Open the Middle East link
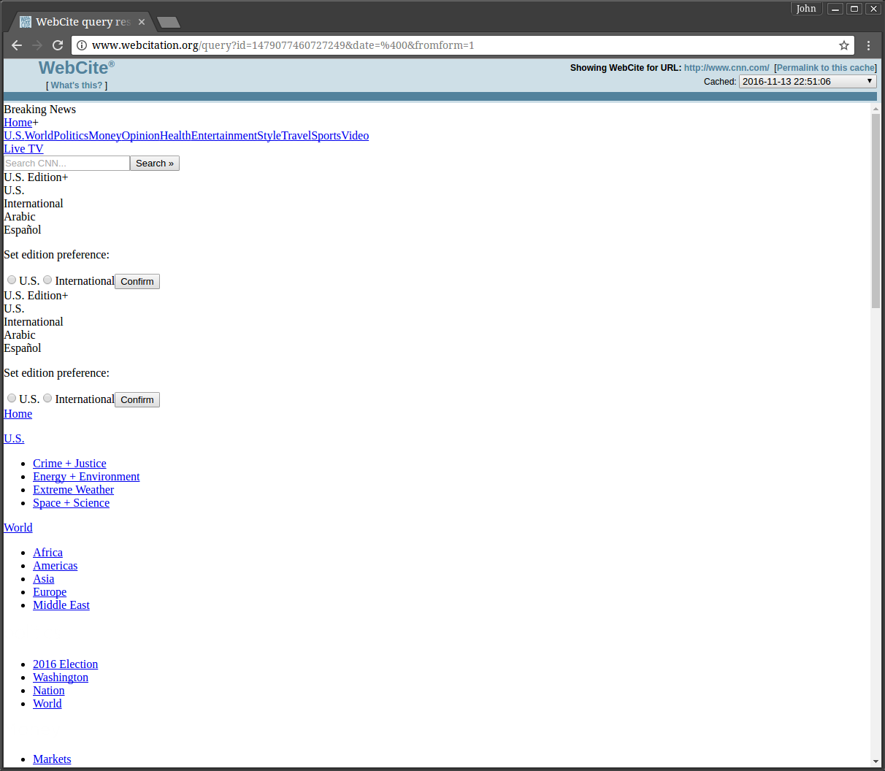 point(61,605)
